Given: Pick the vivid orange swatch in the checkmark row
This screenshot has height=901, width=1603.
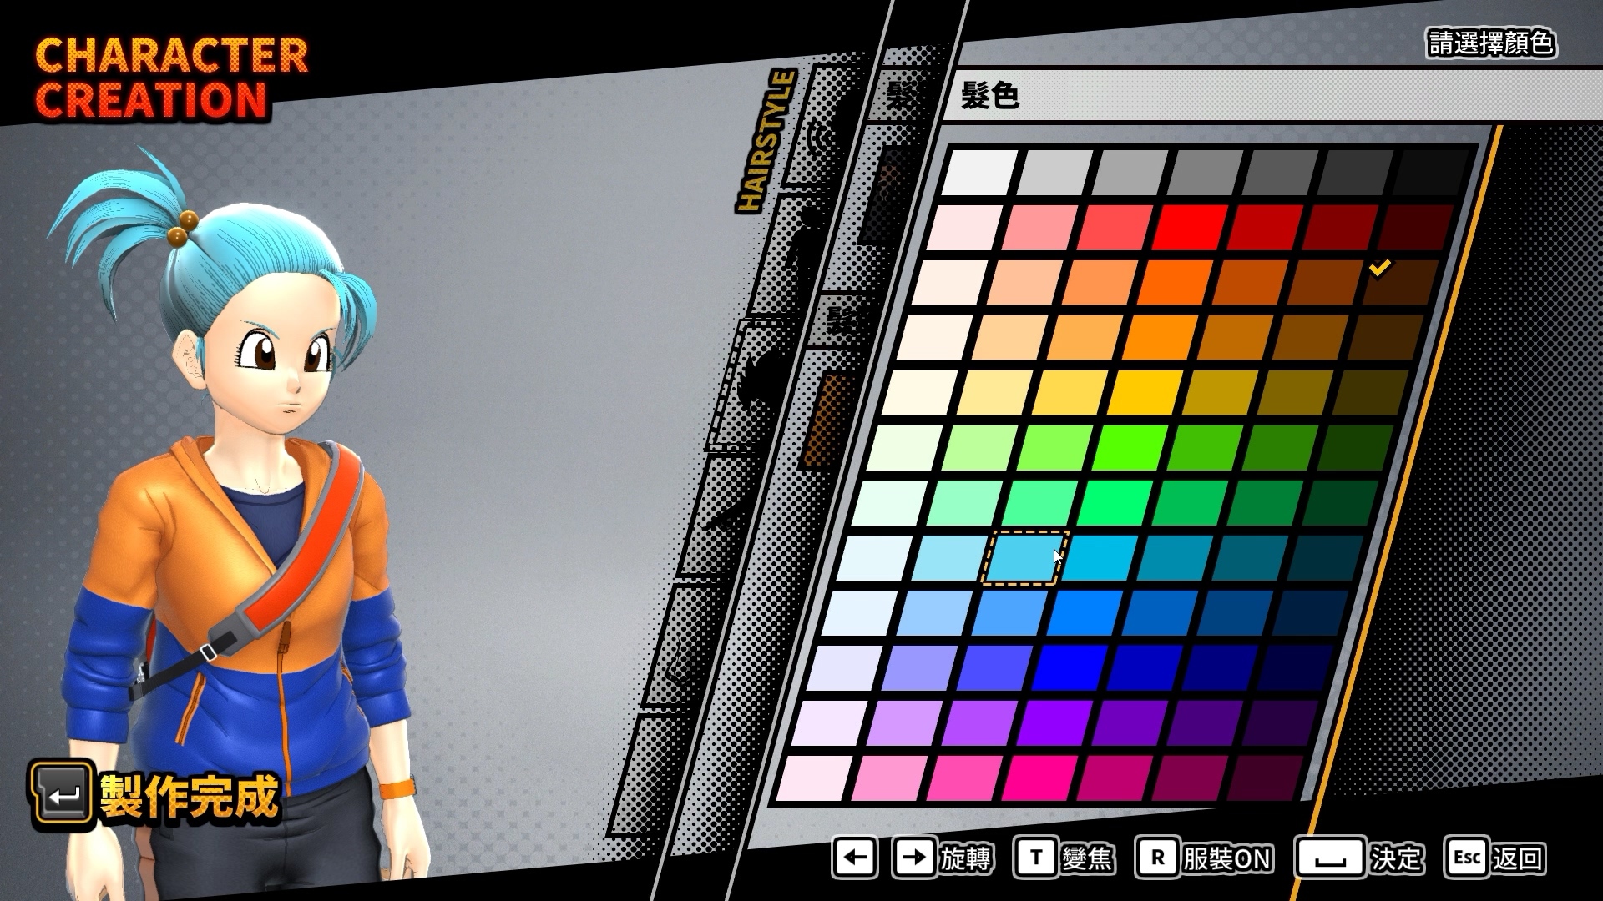Looking at the screenshot, I should 1173,283.
